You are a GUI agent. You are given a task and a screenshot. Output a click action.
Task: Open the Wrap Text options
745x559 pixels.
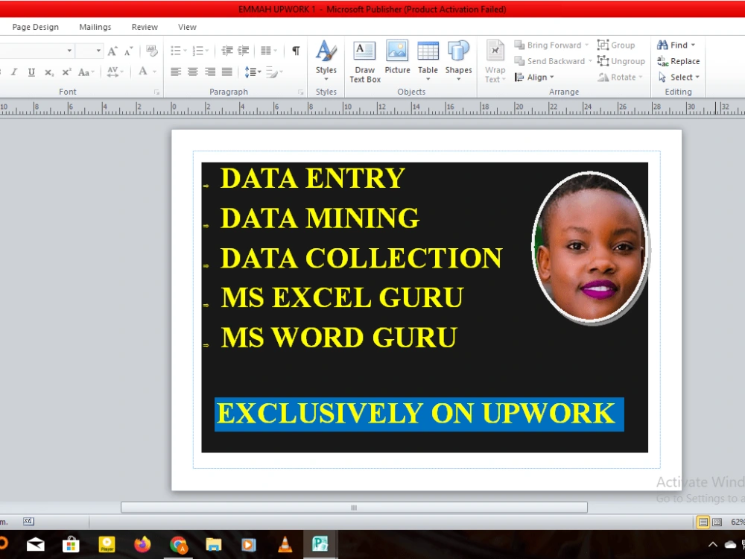click(x=495, y=62)
